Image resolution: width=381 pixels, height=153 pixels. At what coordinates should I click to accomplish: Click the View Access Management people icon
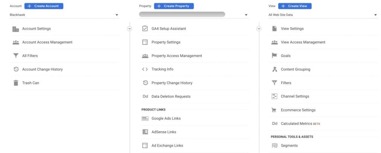[274, 42]
